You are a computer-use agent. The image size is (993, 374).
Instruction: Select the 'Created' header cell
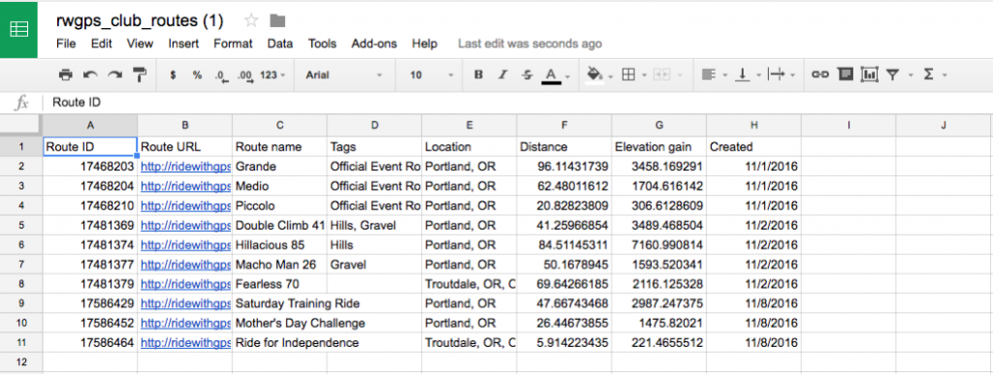(x=754, y=147)
